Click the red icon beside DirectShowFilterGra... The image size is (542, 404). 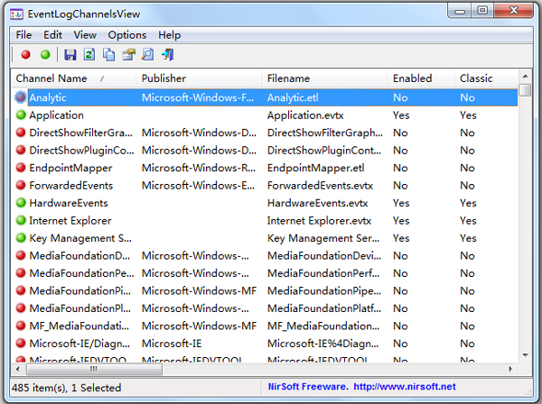pos(21,133)
